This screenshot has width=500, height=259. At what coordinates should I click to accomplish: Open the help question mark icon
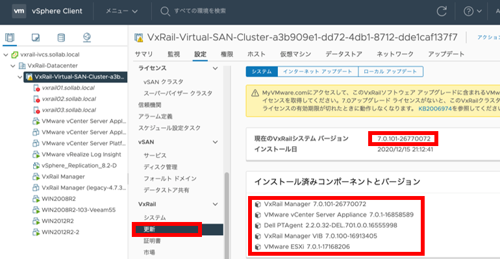(468, 12)
